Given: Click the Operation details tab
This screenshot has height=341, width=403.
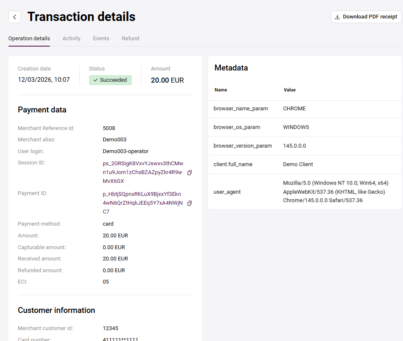Looking at the screenshot, I should (x=29, y=39).
